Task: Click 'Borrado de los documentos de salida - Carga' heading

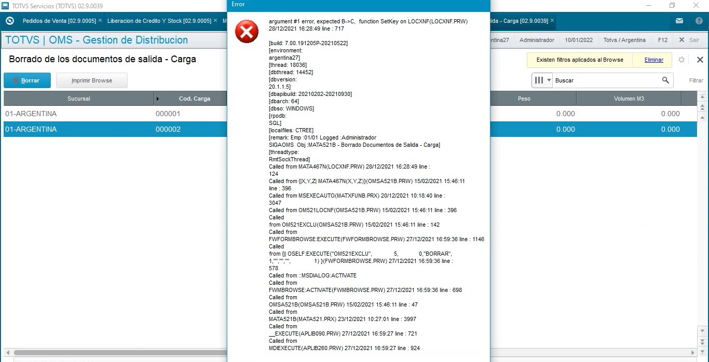Action: (x=102, y=59)
